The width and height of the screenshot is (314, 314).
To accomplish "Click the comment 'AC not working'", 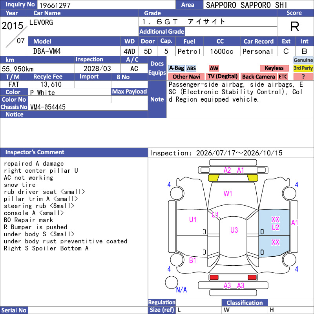I will coord(28,178).
